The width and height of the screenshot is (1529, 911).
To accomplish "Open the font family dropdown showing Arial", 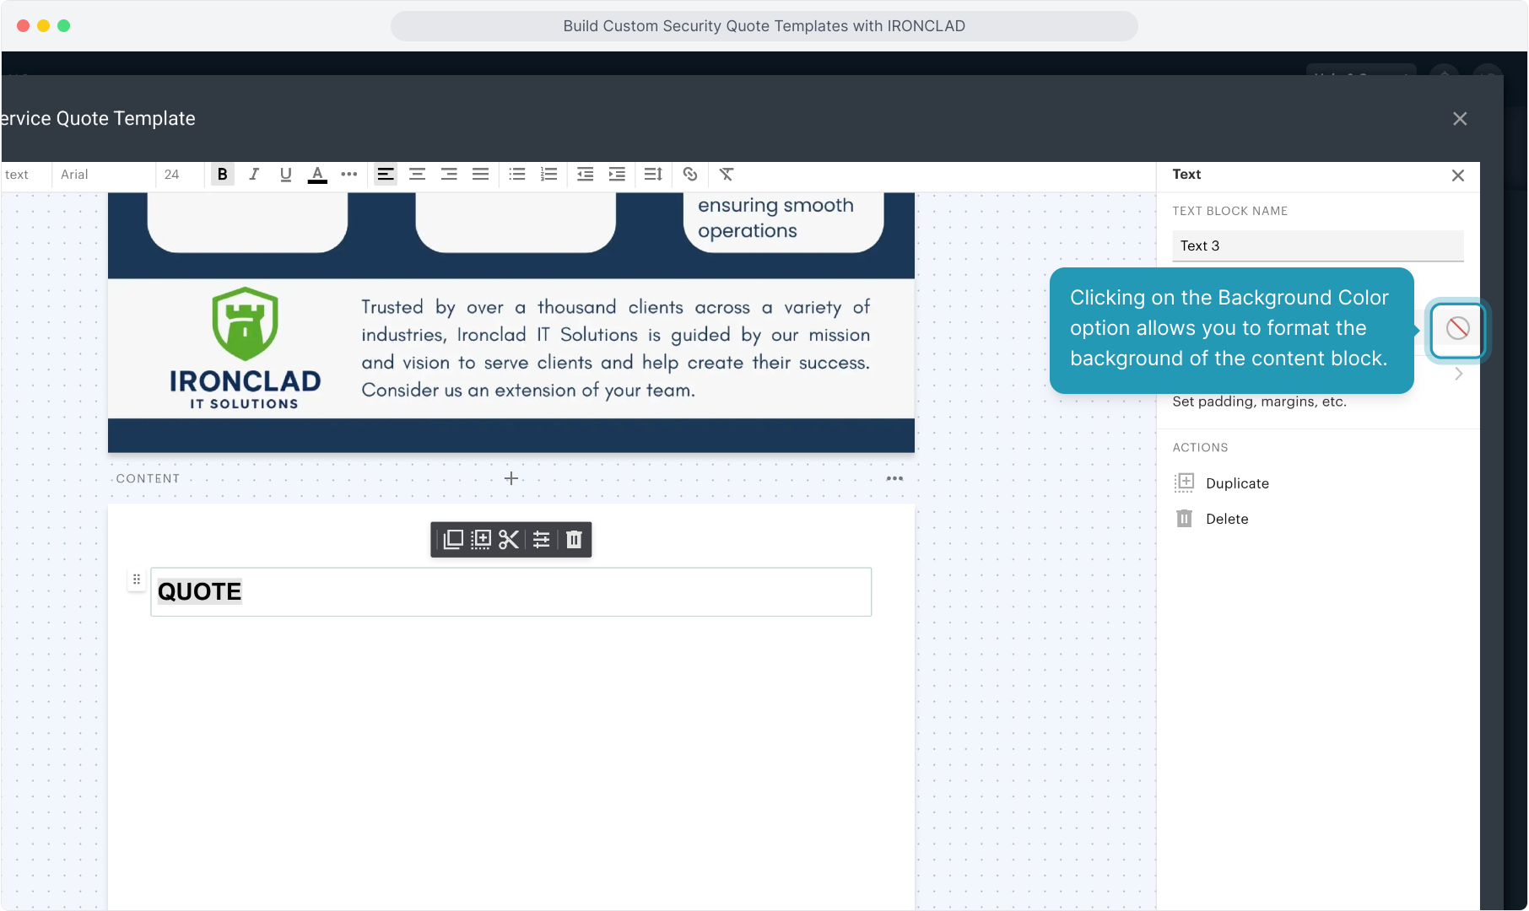I will pyautogui.click(x=103, y=175).
